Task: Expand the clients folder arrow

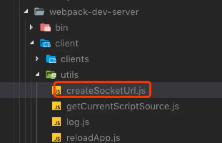Action: 37,59
